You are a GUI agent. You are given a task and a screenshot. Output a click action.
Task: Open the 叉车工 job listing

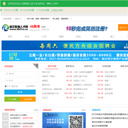pyautogui.click(x=45, y=98)
